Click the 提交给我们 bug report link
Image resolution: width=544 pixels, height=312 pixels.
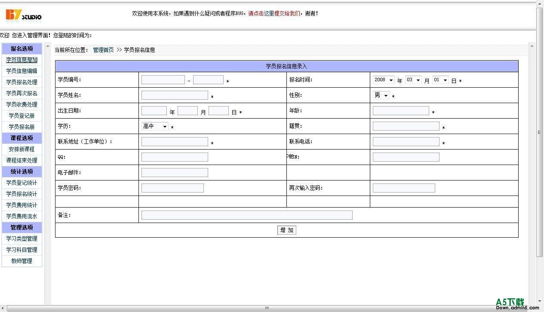tap(287, 13)
